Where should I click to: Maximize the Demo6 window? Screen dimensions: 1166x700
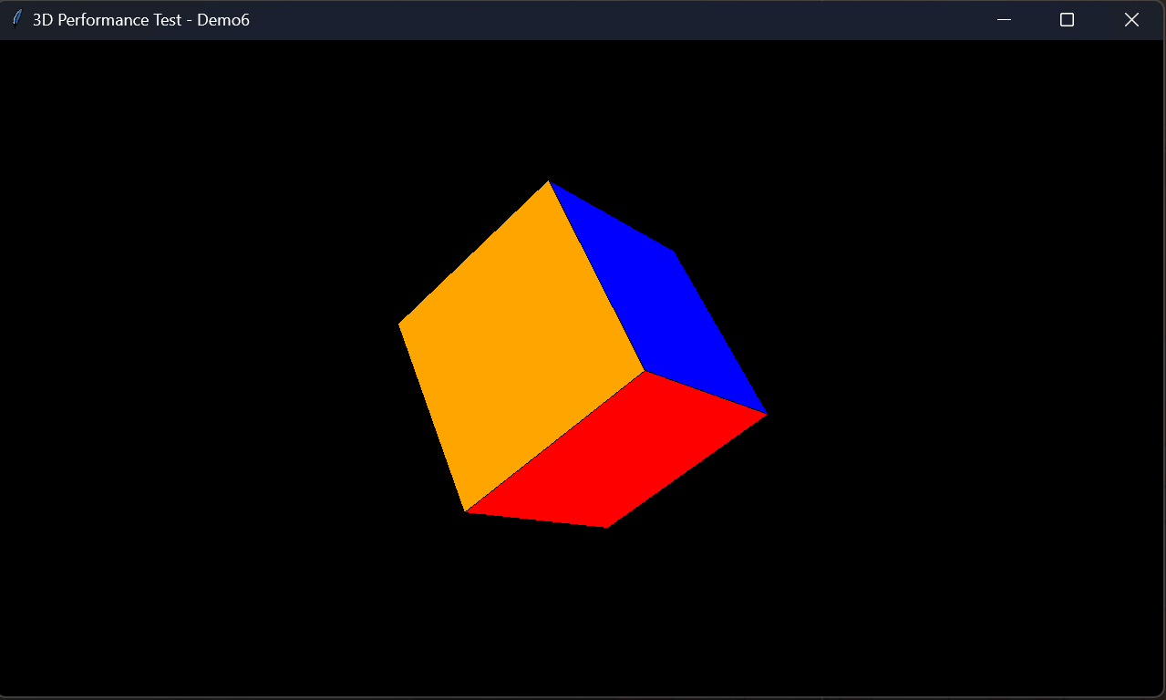[x=1067, y=19]
